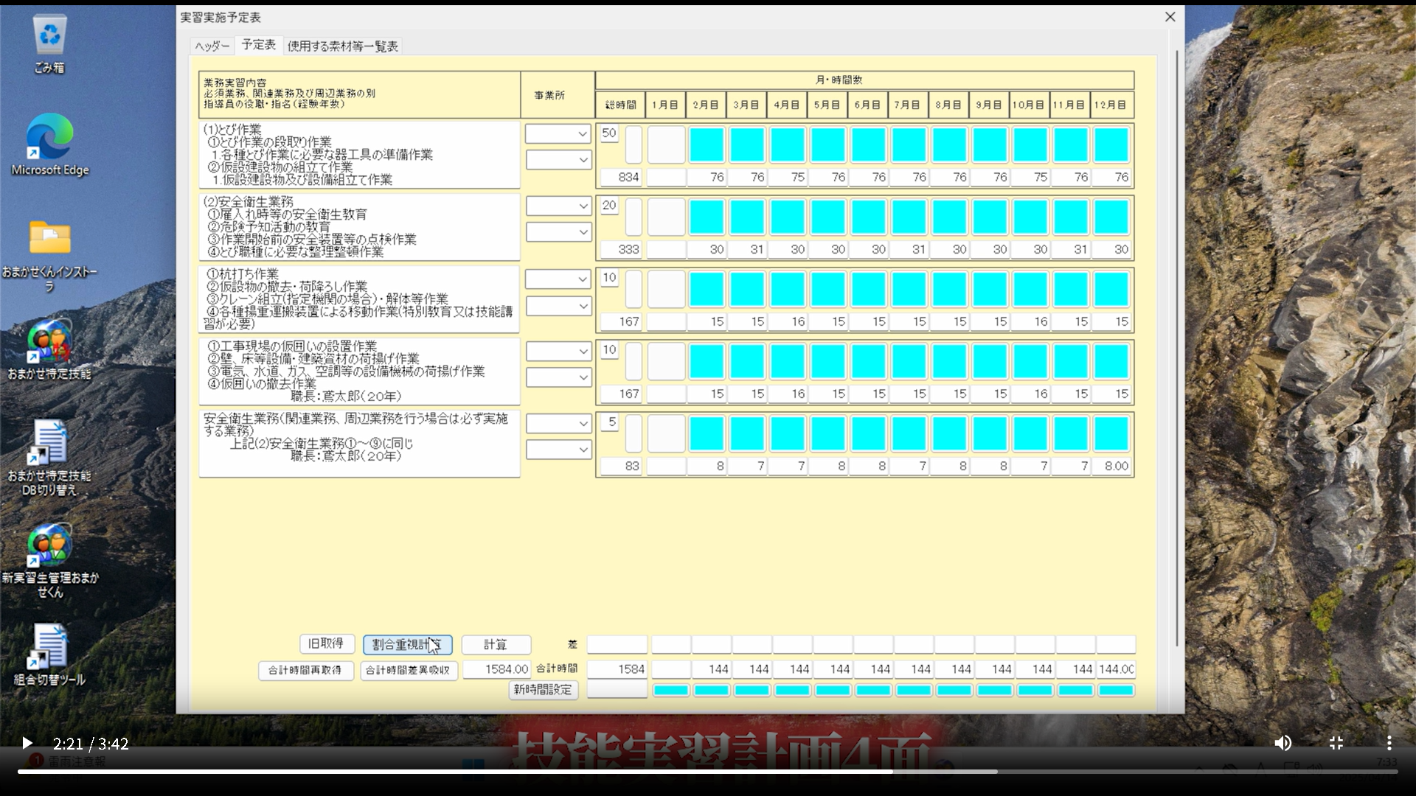Image resolution: width=1416 pixels, height=796 pixels.
Task: Open video more options menu
Action: click(1389, 743)
